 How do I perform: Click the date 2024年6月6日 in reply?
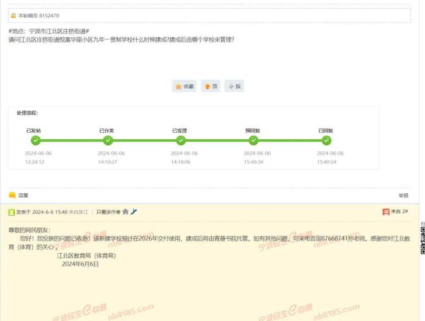click(x=80, y=264)
